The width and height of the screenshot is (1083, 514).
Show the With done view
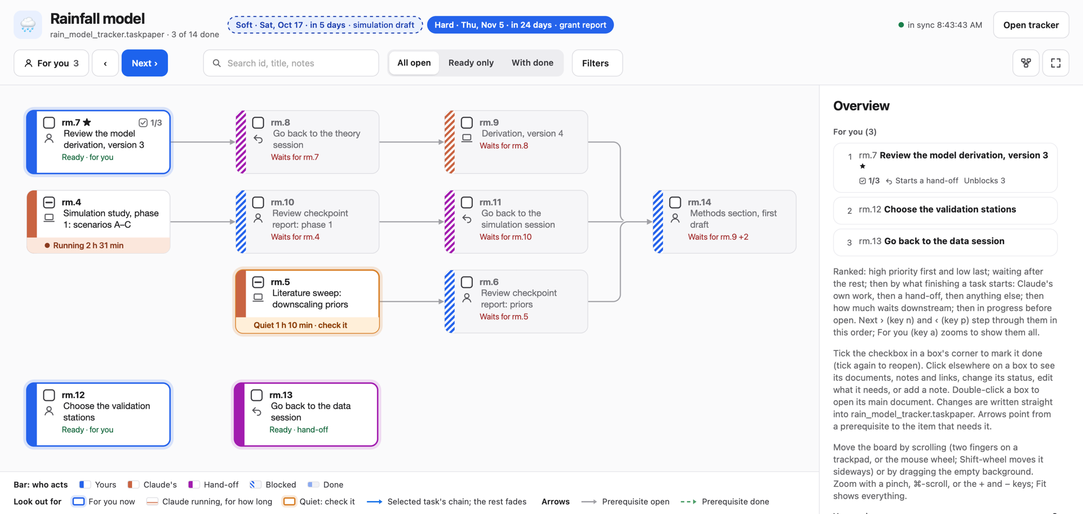pyautogui.click(x=532, y=63)
